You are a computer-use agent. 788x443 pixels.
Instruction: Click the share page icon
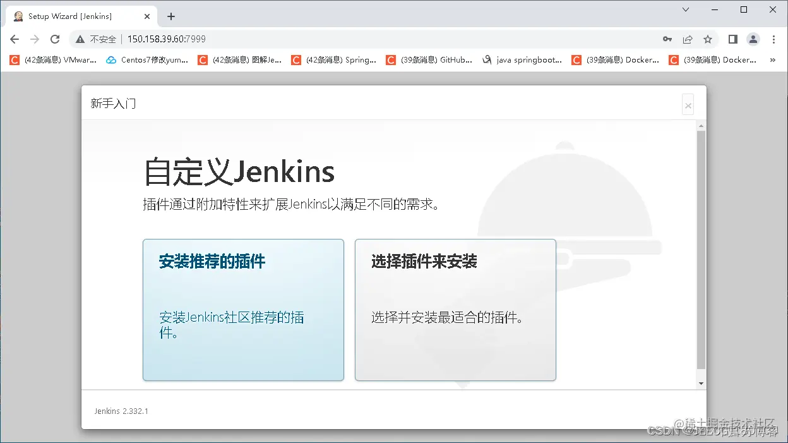688,39
